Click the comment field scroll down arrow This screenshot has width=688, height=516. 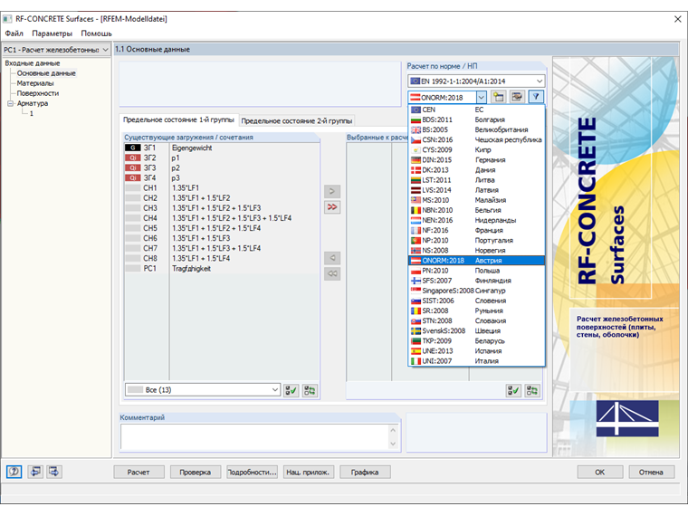click(393, 444)
